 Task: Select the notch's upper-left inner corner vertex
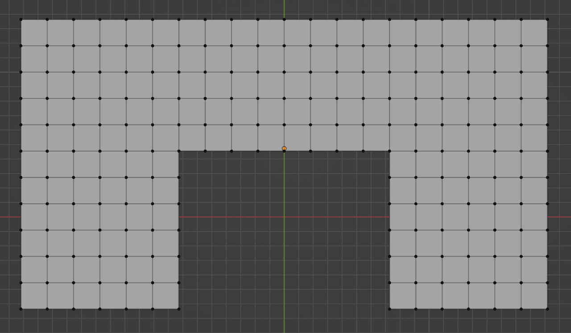pyautogui.click(x=179, y=151)
